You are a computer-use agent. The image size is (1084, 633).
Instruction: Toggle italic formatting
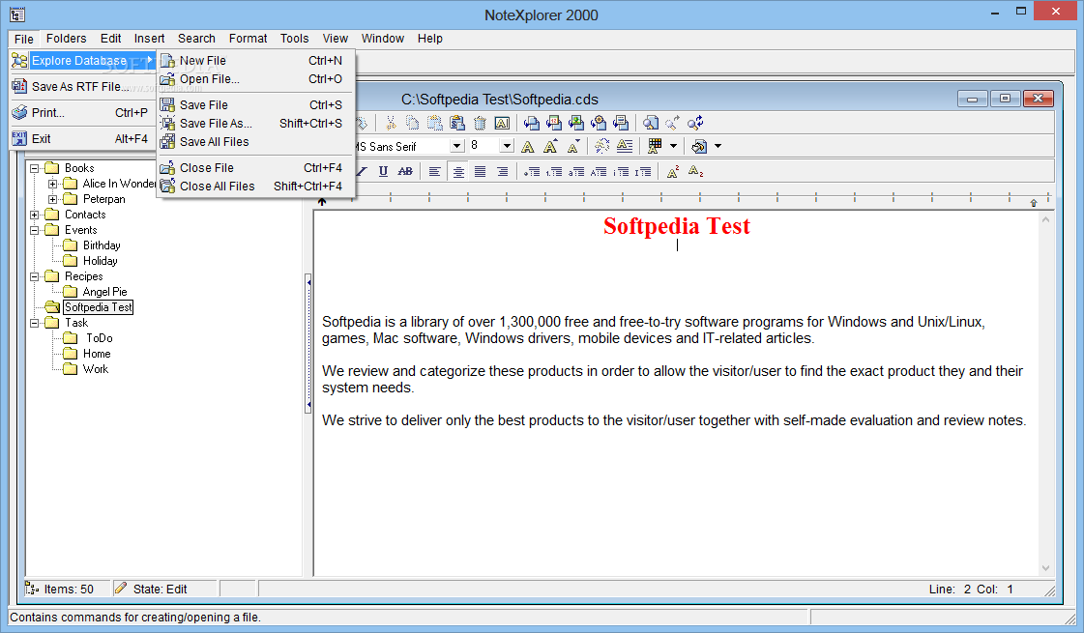point(363,171)
